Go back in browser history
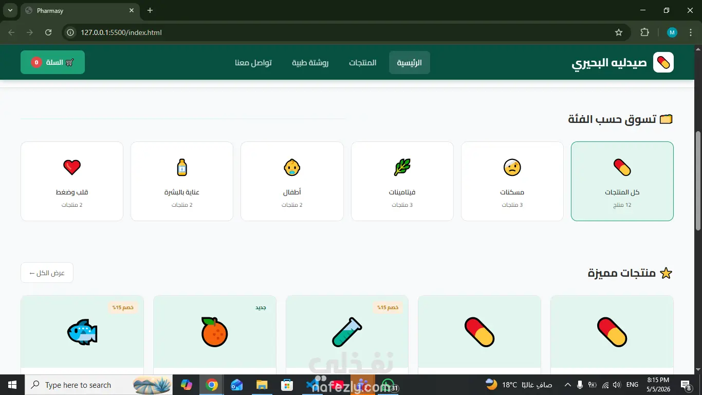This screenshot has height=395, width=702. click(x=12, y=32)
